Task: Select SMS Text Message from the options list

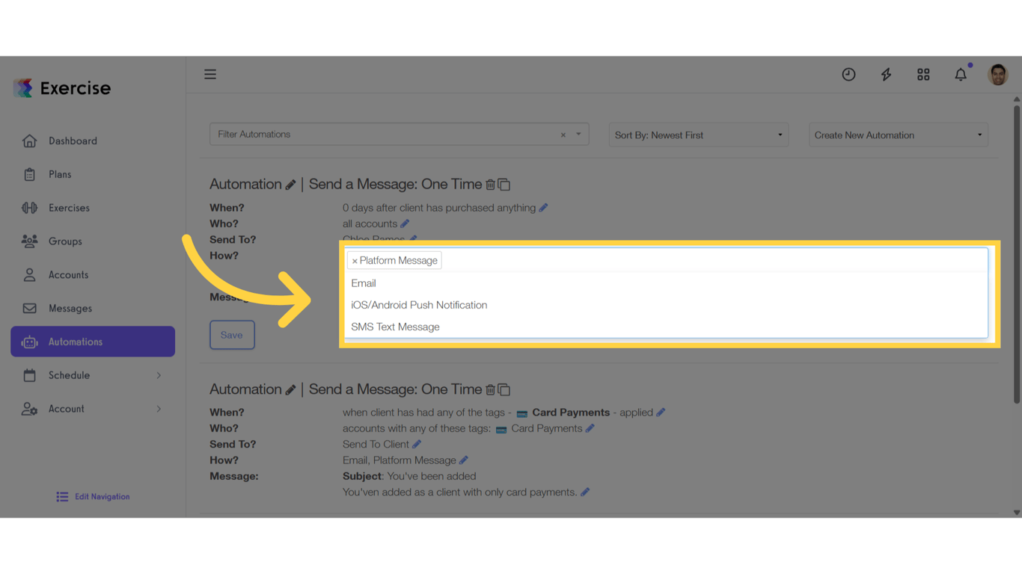Action: [395, 327]
